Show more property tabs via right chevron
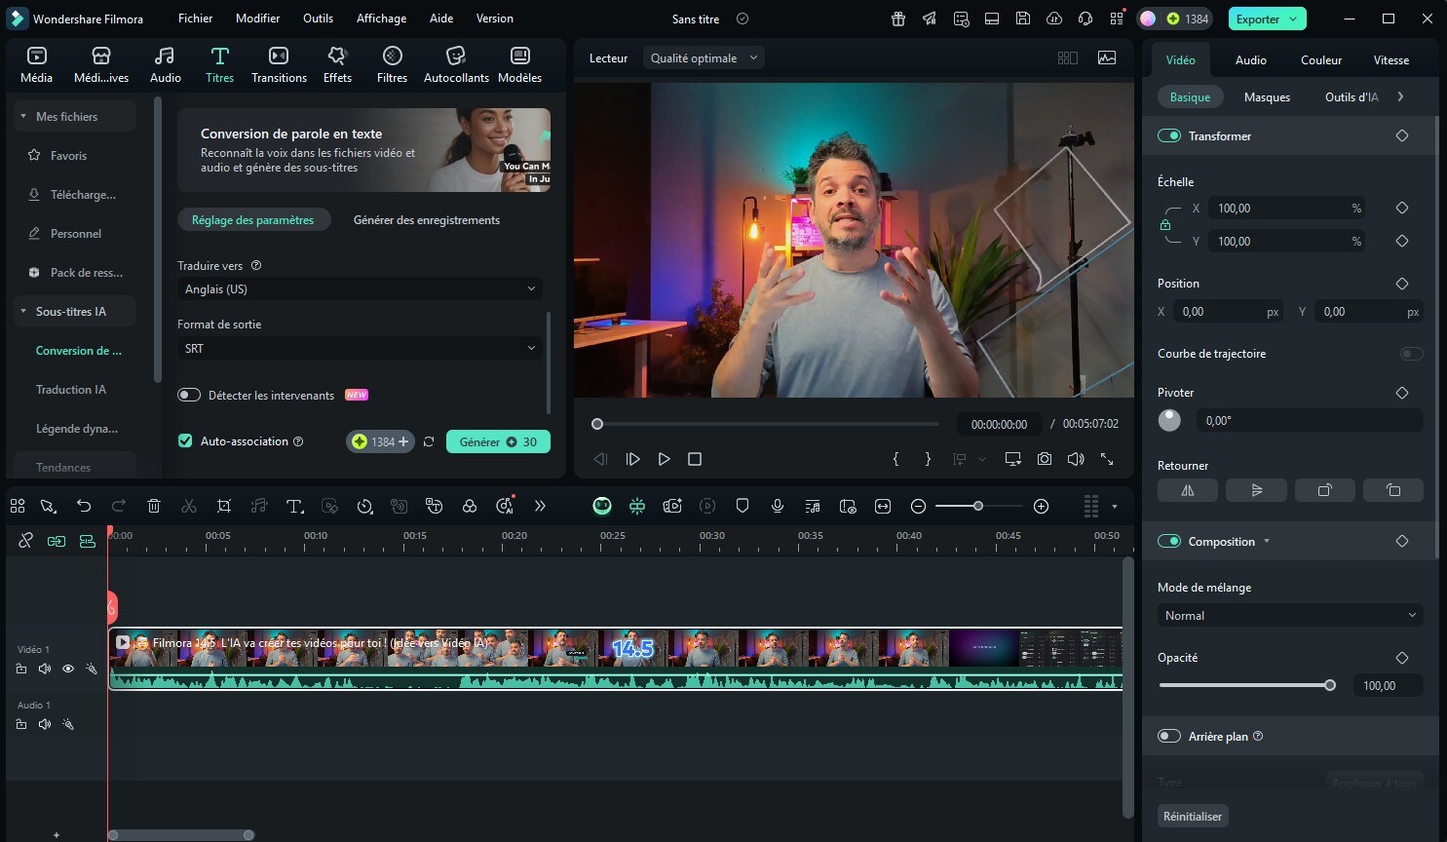 click(1400, 96)
